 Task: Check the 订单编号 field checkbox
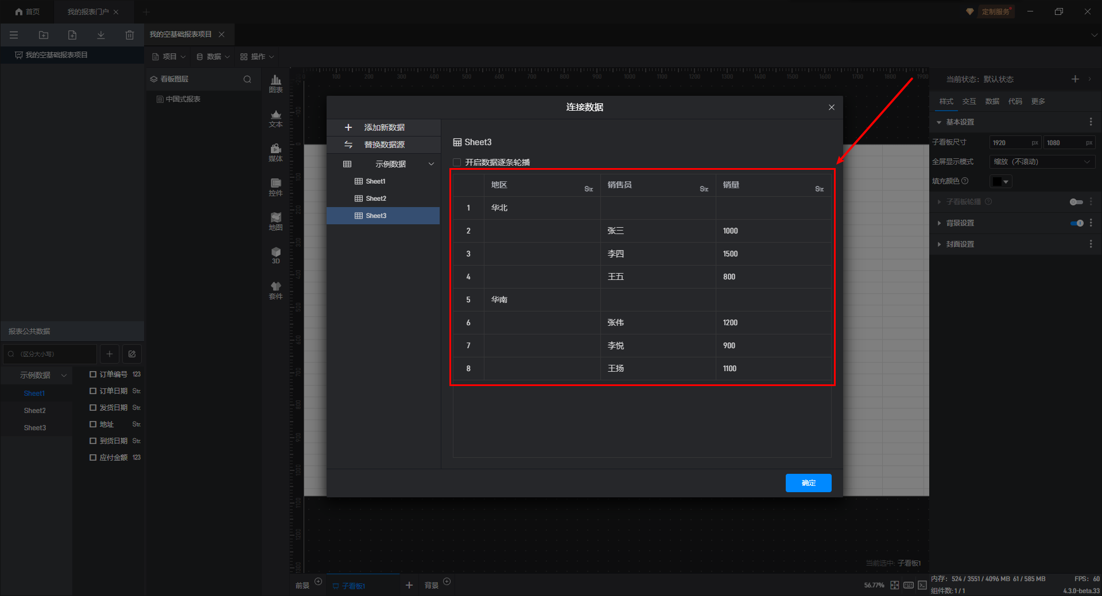pyautogui.click(x=93, y=374)
